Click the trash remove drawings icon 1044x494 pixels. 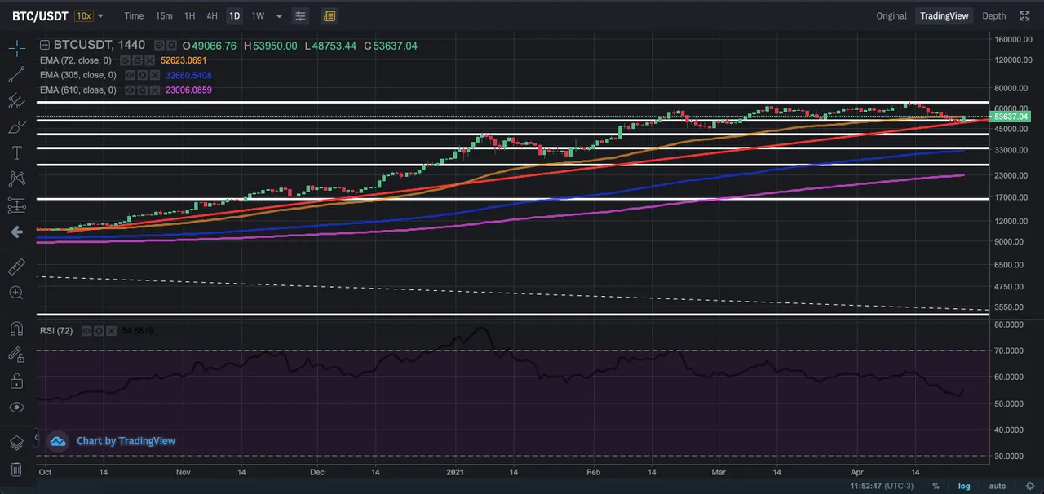[x=16, y=469]
